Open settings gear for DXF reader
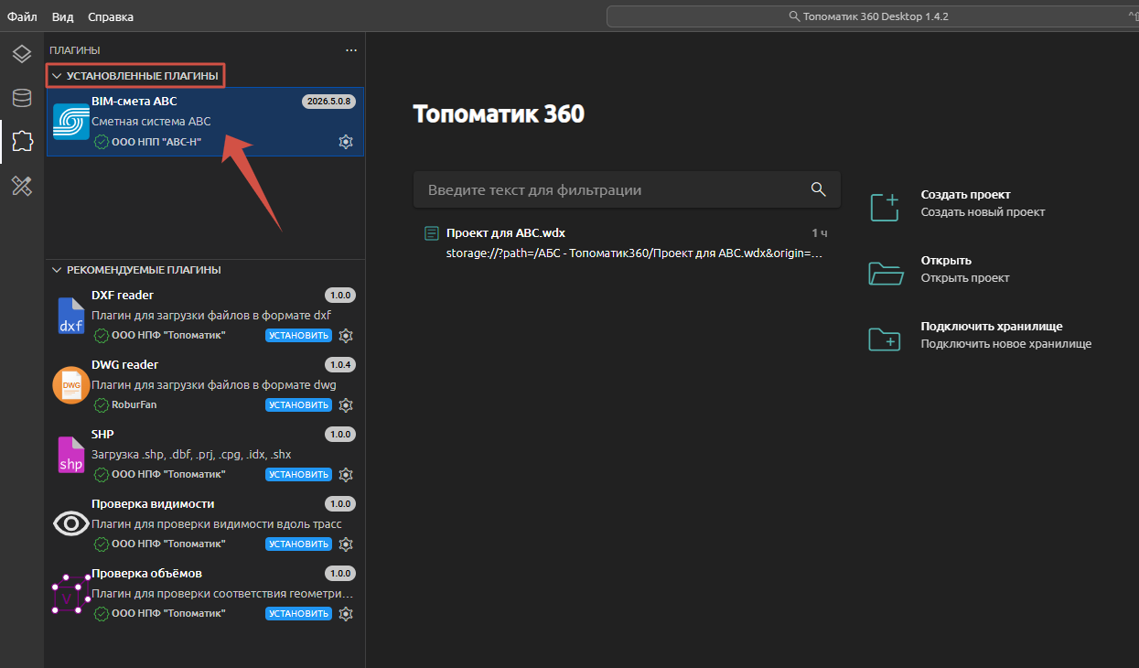This screenshot has height=668, width=1139. 346,335
